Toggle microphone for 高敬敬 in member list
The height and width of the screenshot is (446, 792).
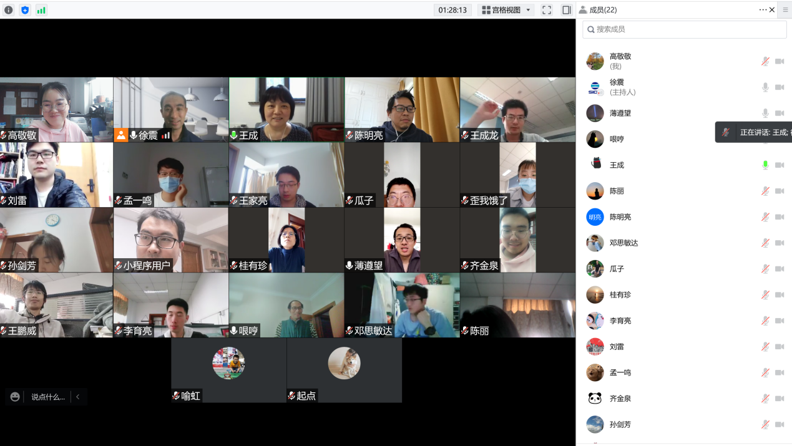(765, 61)
